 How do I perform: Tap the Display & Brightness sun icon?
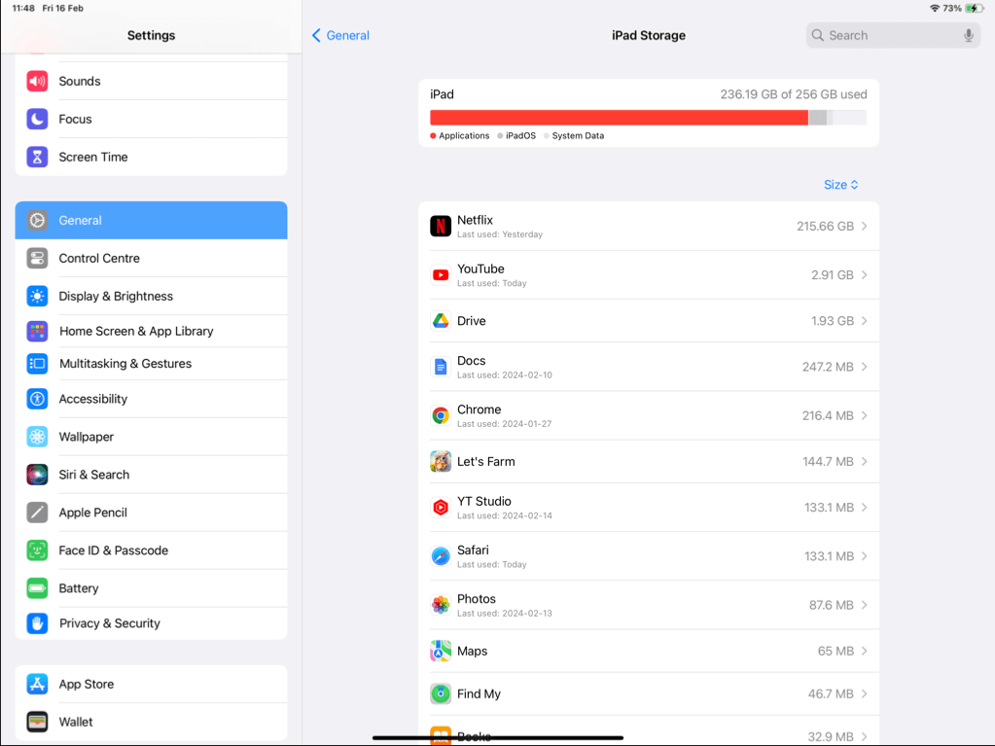tap(37, 297)
